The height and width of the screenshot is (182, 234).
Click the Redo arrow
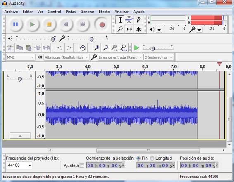pos(69,48)
